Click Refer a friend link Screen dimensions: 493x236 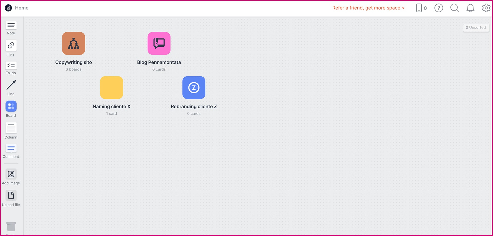point(368,8)
